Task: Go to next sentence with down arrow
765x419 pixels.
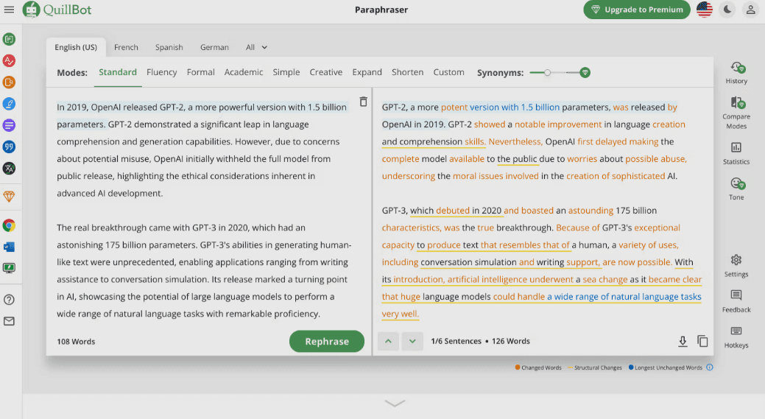Action: (412, 341)
